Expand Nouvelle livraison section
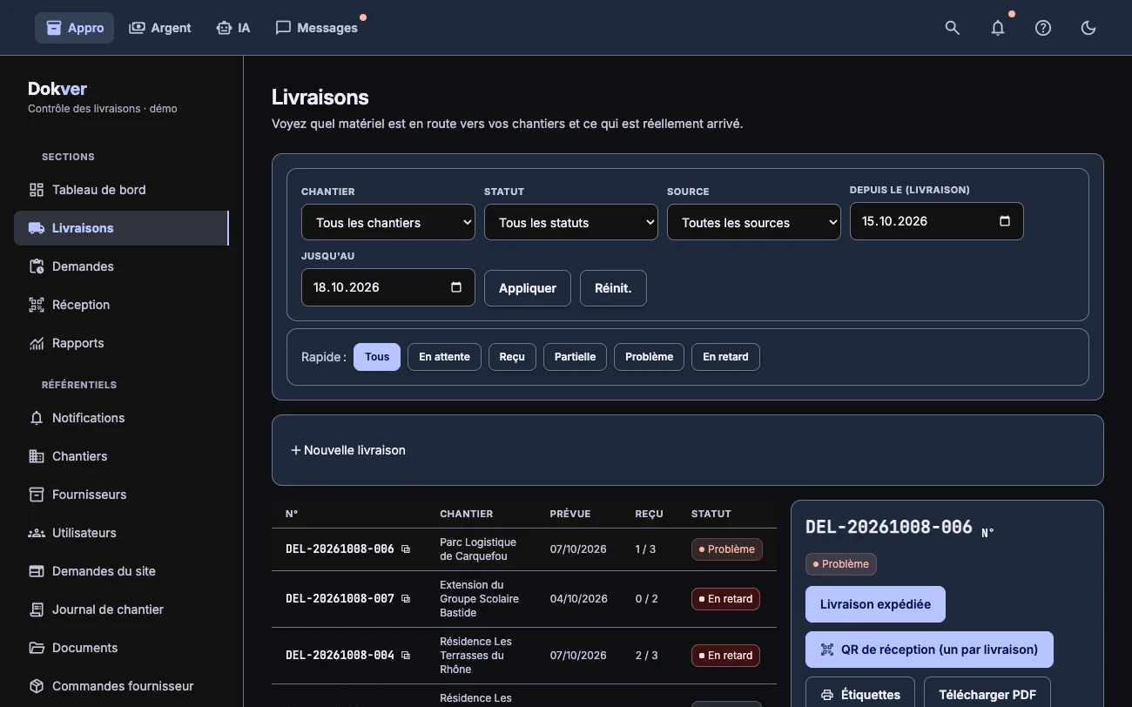The image size is (1132, 707). coord(348,450)
